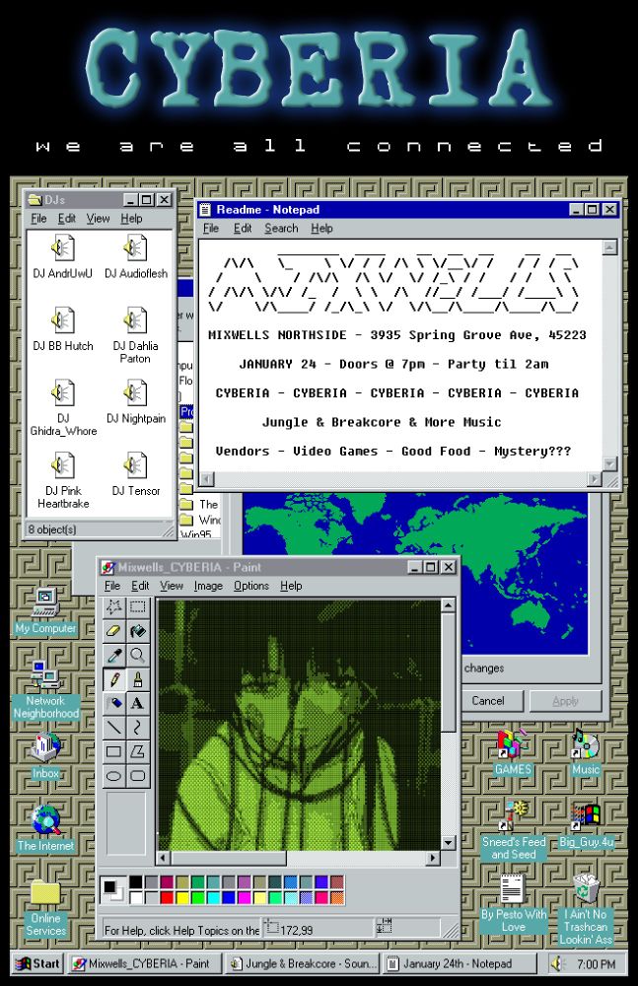Click Notepad vertical scrollbar up arrow
Image resolution: width=638 pixels, height=986 pixels.
click(609, 246)
